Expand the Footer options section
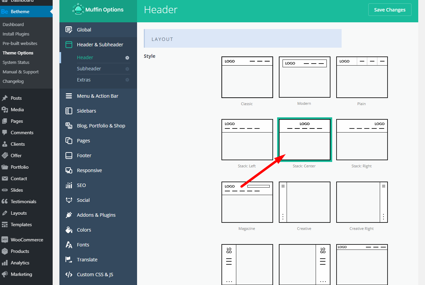The width and height of the screenshot is (425, 285). 98,156
